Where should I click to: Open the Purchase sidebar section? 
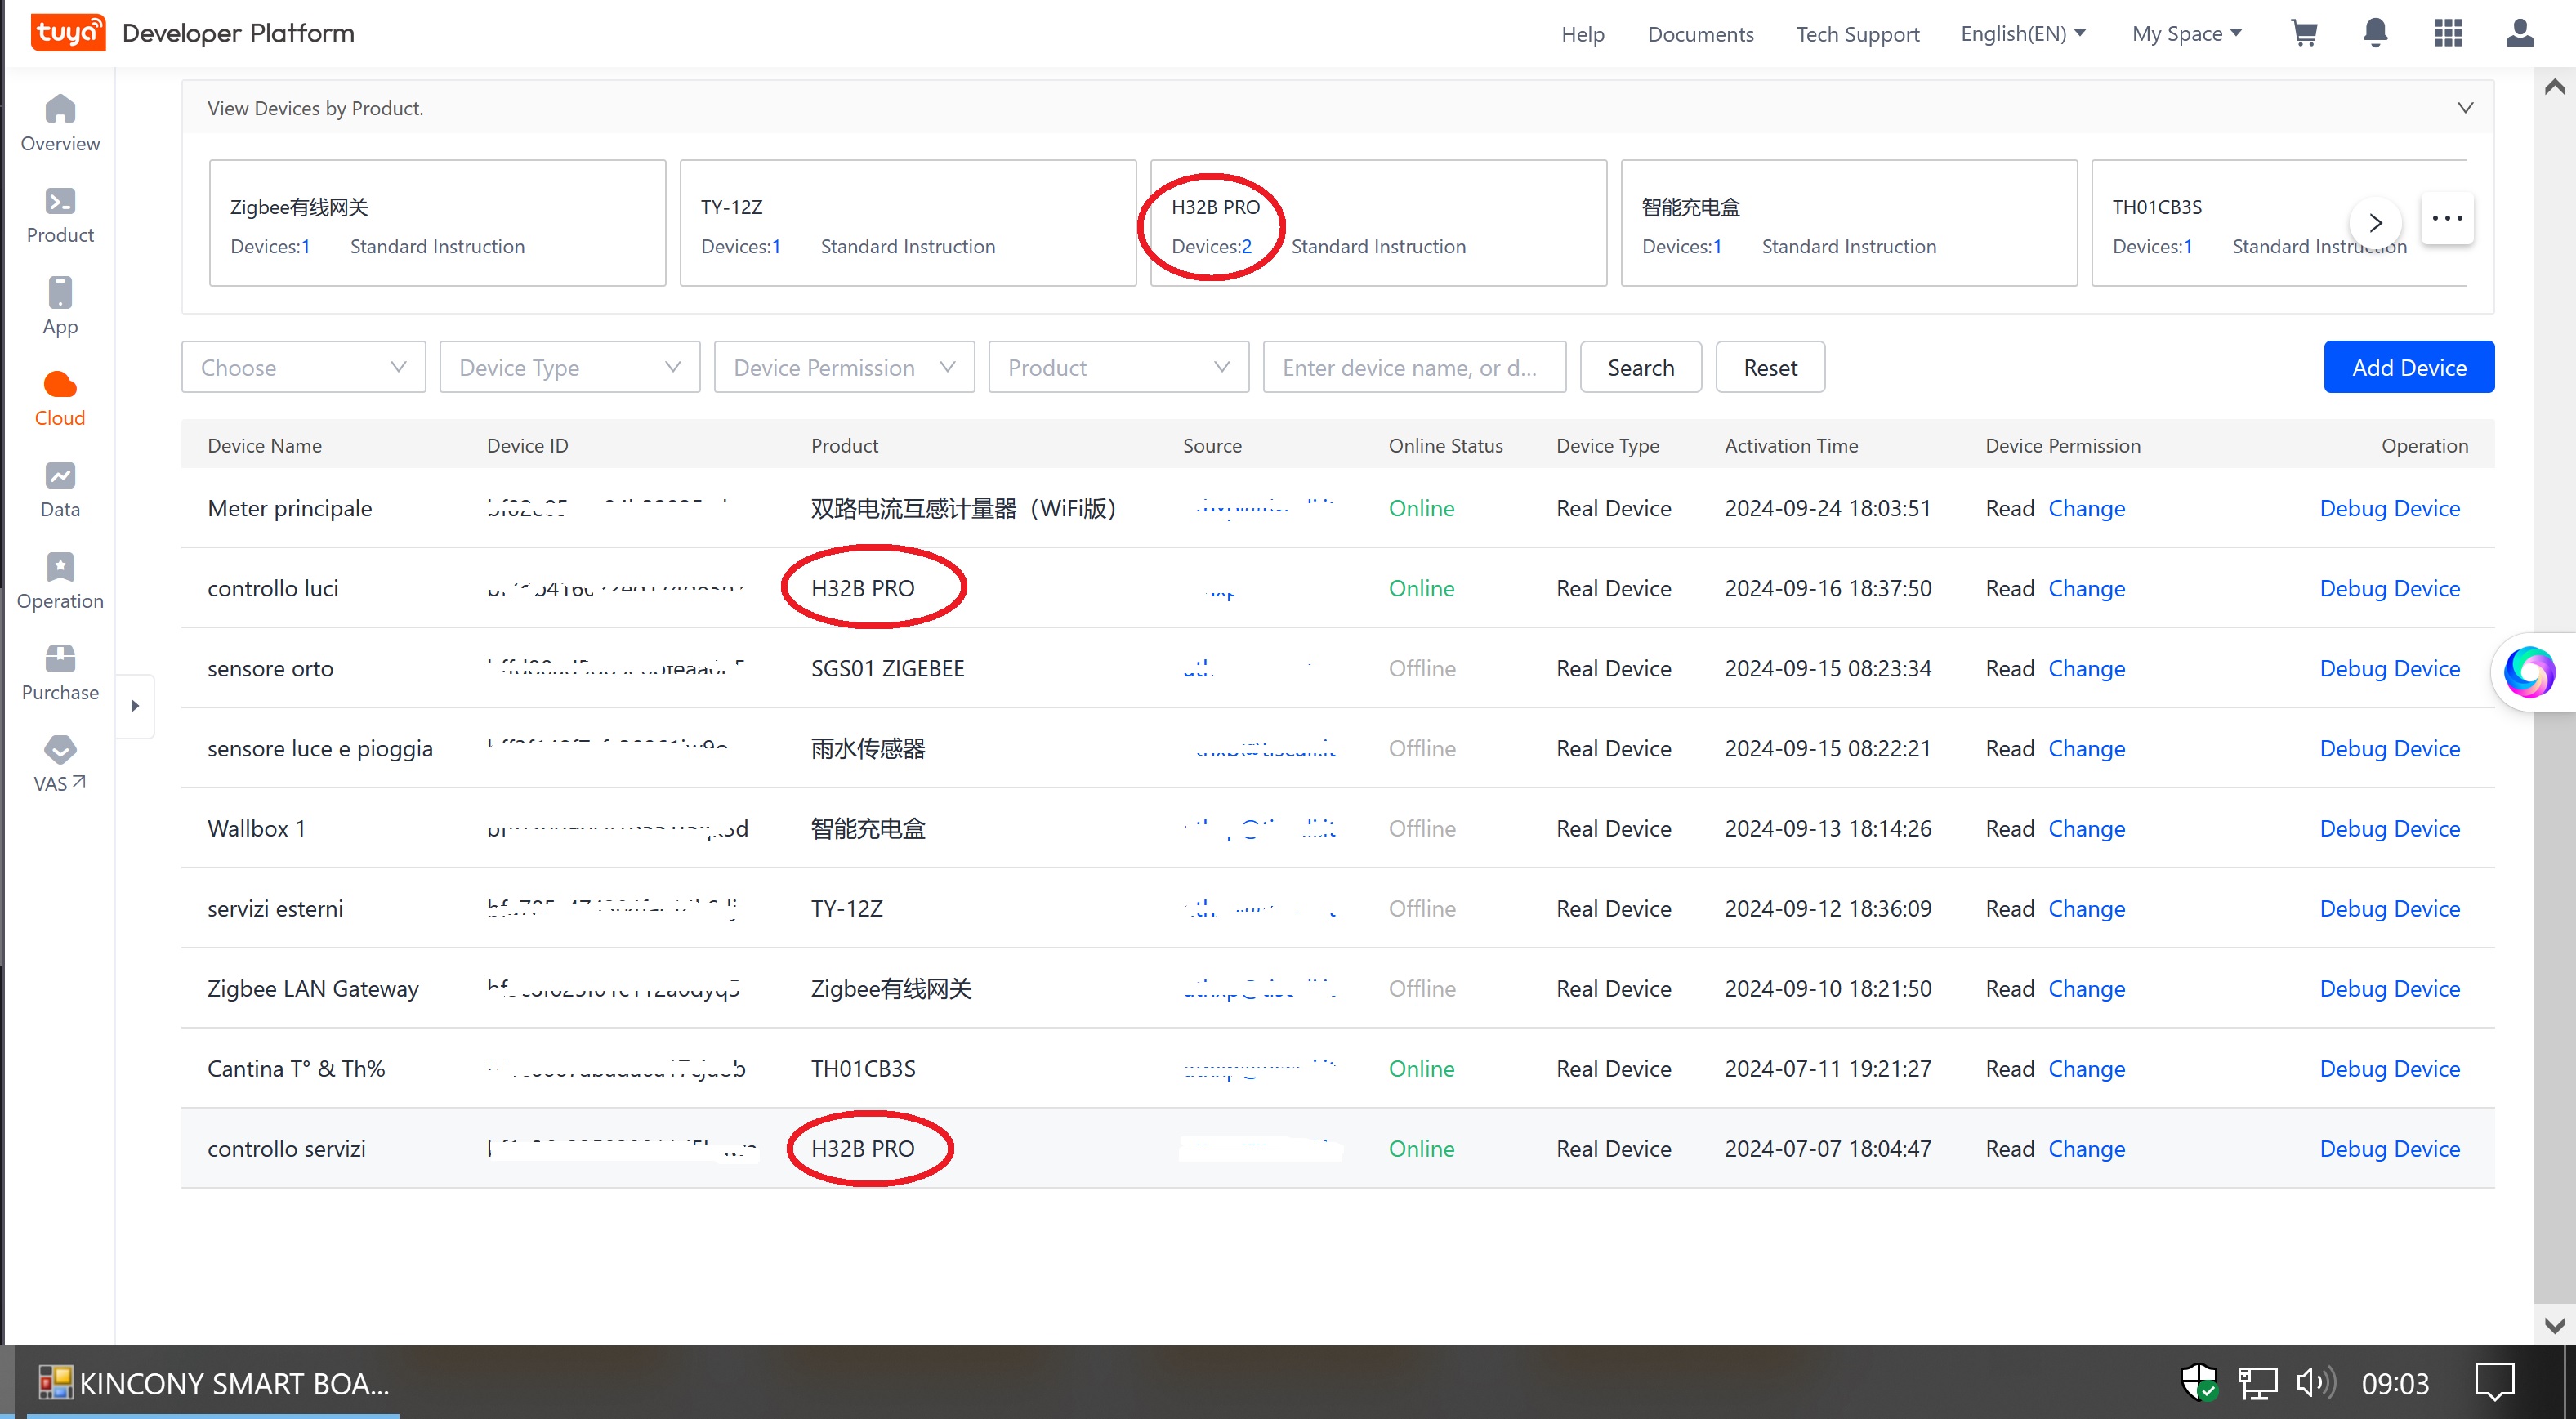click(60, 672)
